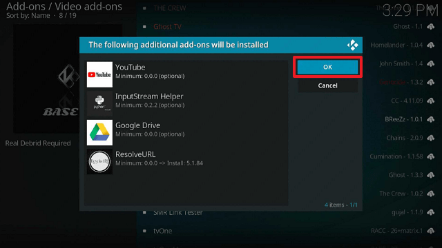Click download cloud icon beside CC - 4.11.09
Screen dimensions: 442x248
[430, 101]
